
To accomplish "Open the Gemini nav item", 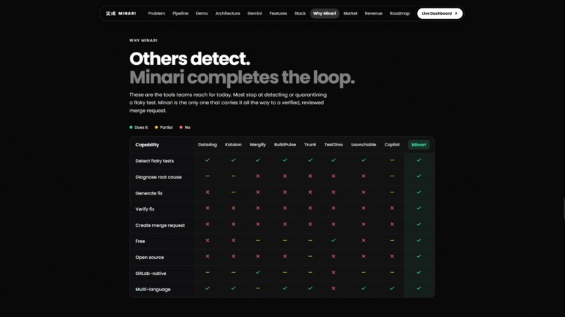I will point(254,13).
